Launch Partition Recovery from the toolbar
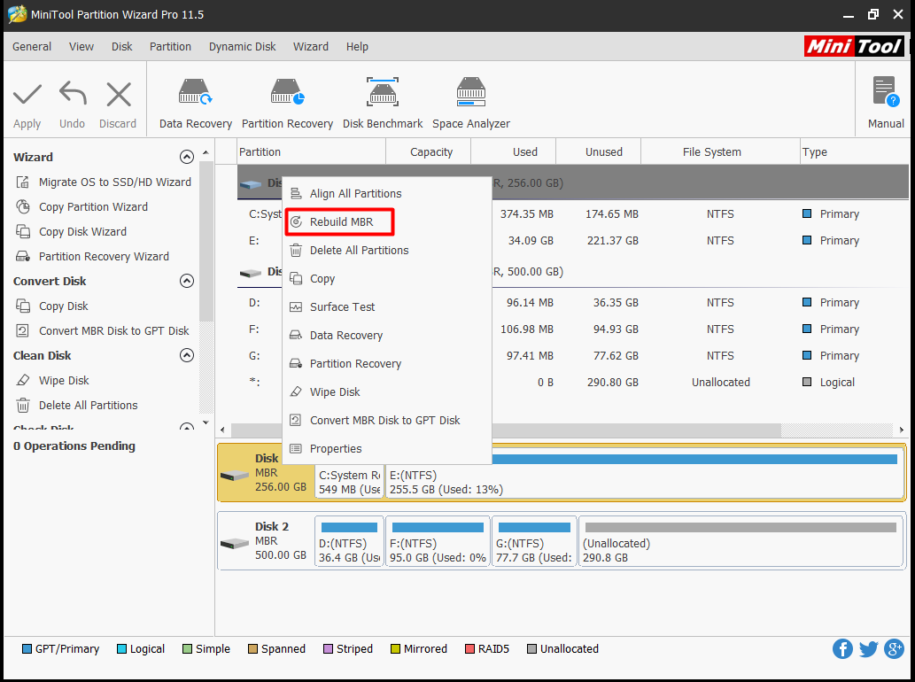This screenshot has width=915, height=682. (x=287, y=103)
